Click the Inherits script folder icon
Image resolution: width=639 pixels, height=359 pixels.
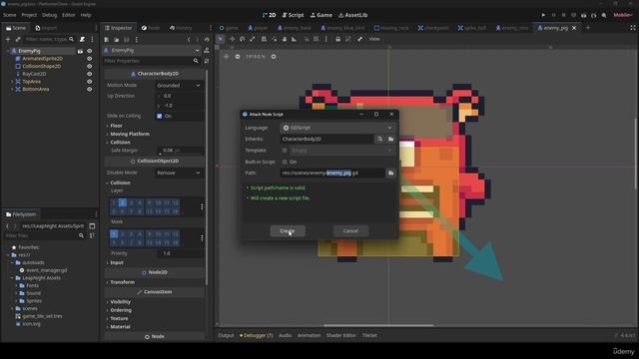390,140
